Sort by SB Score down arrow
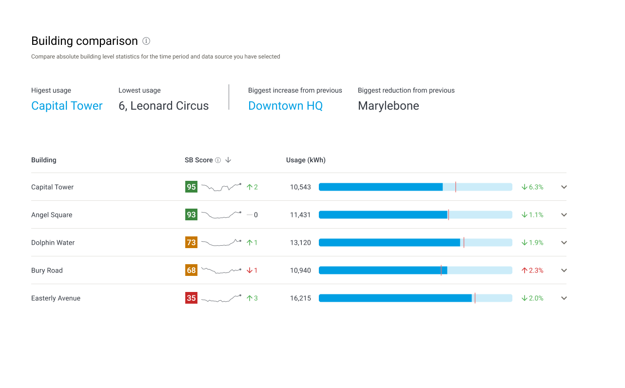This screenshot has width=625, height=388. [x=228, y=160]
